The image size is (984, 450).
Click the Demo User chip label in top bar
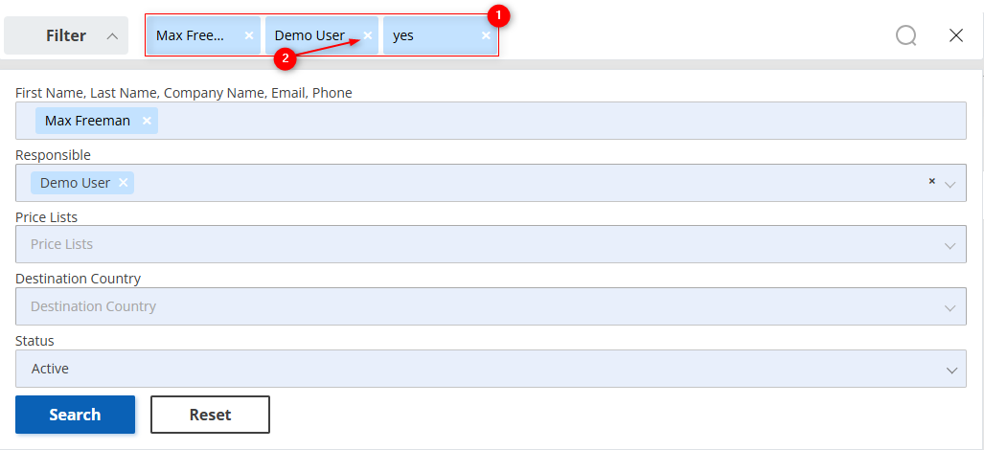tap(310, 35)
